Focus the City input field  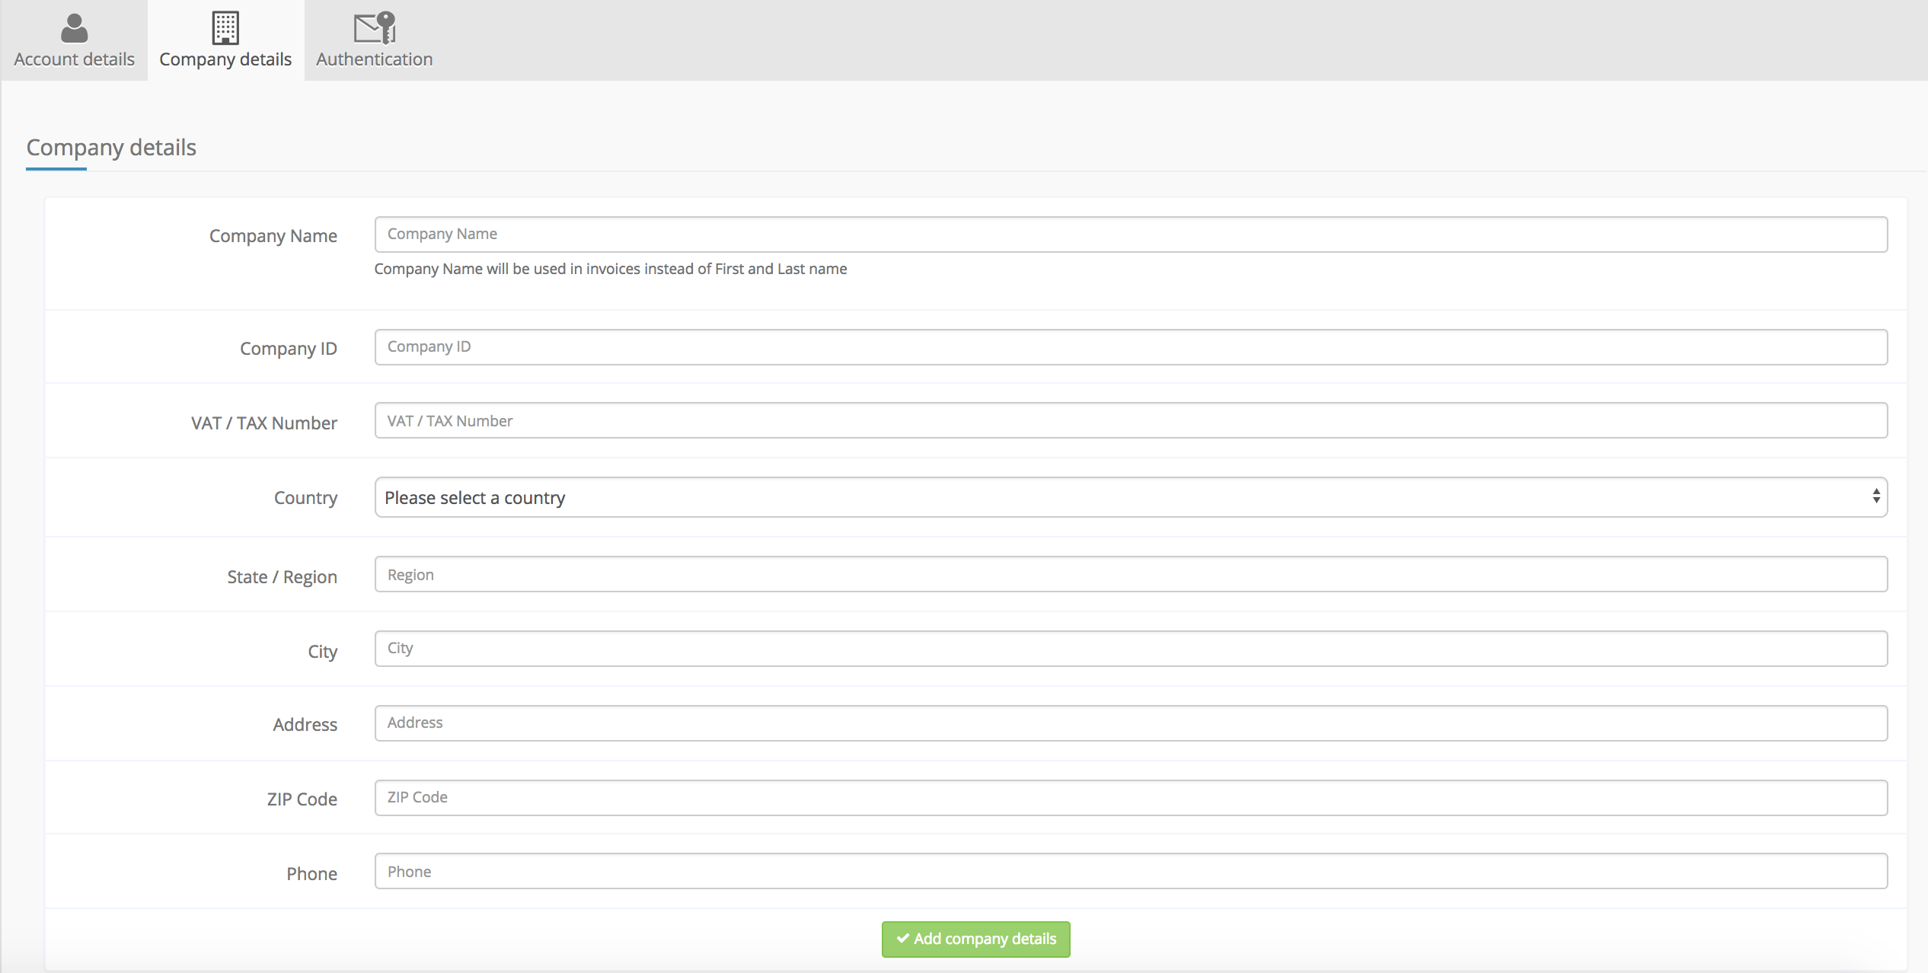click(x=1131, y=649)
